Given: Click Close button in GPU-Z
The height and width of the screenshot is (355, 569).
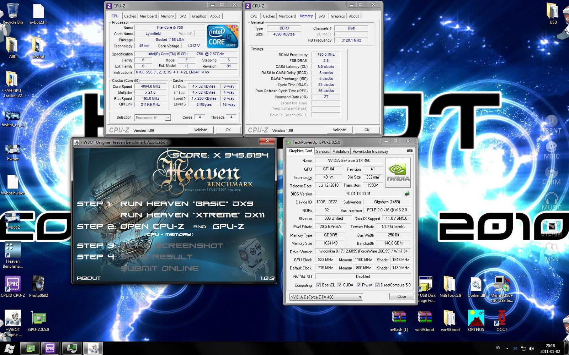Looking at the screenshot, I should point(402,296).
